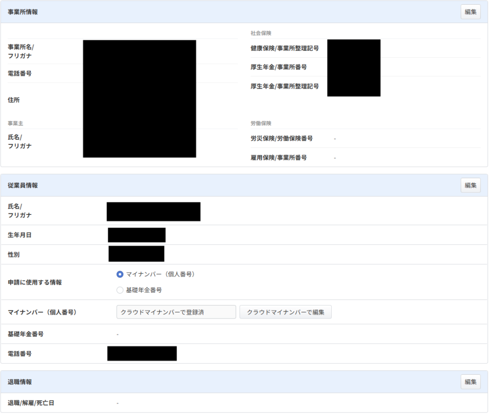Click the クラウドマイナンバーで登録済 field
Viewport: 491px width, 414px height.
pyautogui.click(x=176, y=312)
